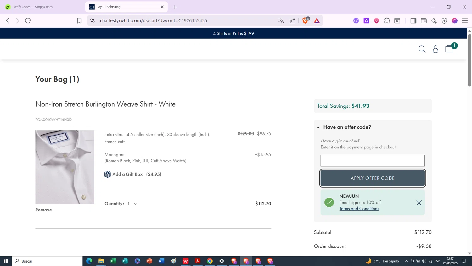Open the tab search toolbar icon

pyautogui.click(x=397, y=21)
